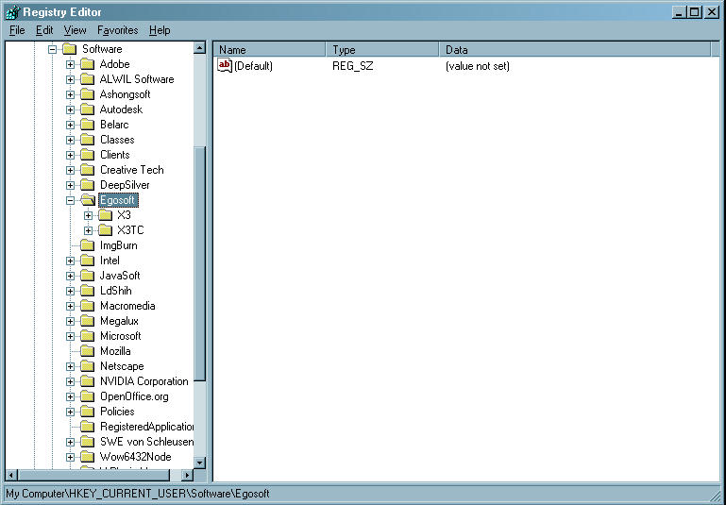
Task: Click the Registry Editor title bar icon
Action: (x=13, y=11)
